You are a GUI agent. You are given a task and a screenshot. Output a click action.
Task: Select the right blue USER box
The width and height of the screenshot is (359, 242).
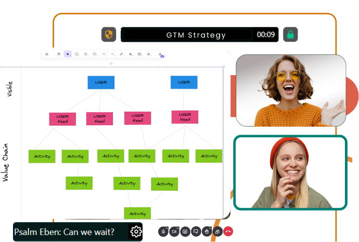pyautogui.click(x=184, y=82)
